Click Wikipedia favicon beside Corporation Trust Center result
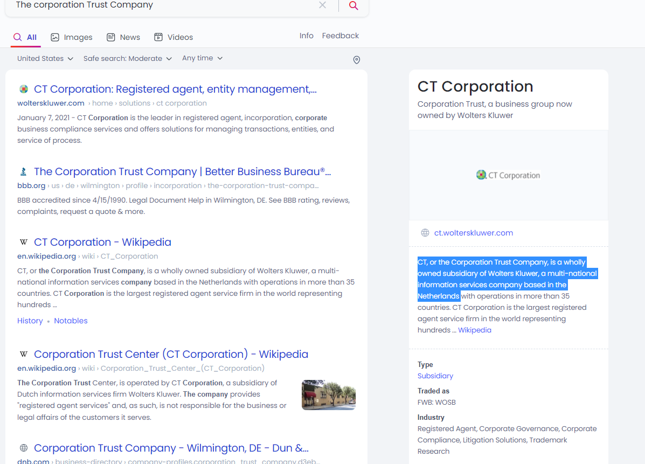 (24, 354)
